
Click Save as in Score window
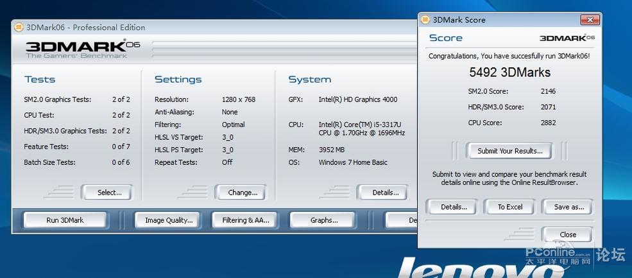tap(568, 207)
